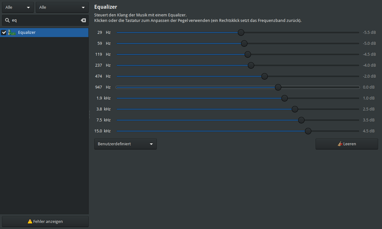This screenshot has height=229, width=382.
Task: Click the 474 Hz slider knob
Action: coord(264,76)
